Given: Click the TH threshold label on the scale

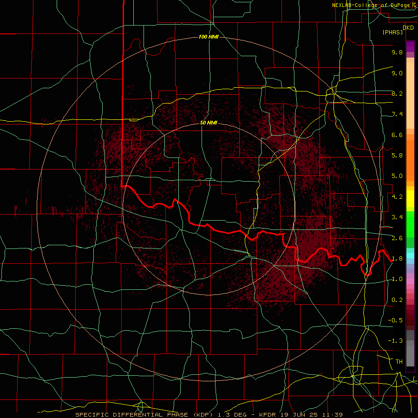Looking at the screenshot, I should pos(399,362).
